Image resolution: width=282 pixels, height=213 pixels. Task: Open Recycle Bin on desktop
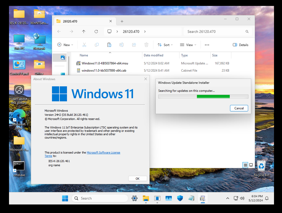[261, 168]
